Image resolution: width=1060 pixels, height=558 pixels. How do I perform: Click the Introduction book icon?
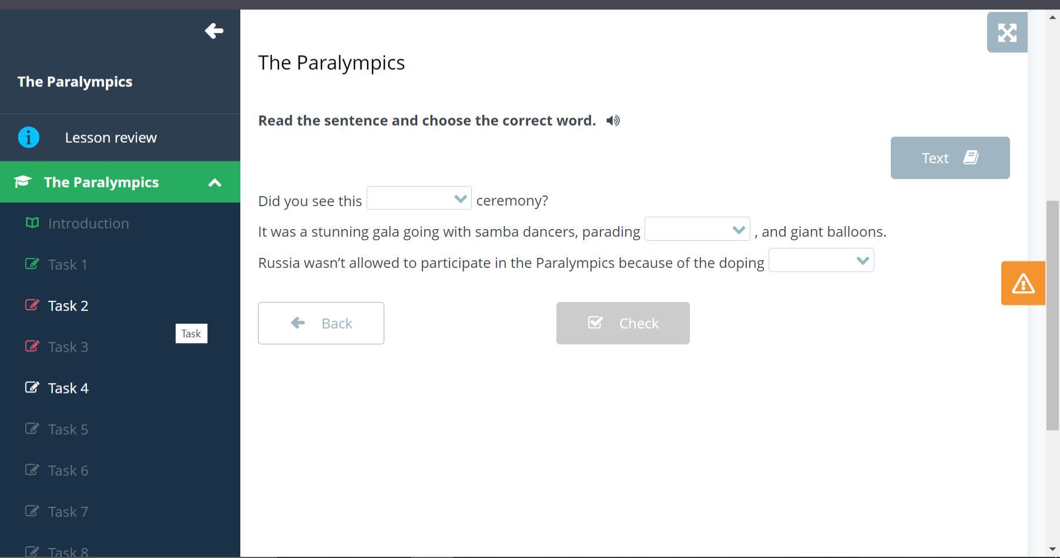pyautogui.click(x=32, y=223)
